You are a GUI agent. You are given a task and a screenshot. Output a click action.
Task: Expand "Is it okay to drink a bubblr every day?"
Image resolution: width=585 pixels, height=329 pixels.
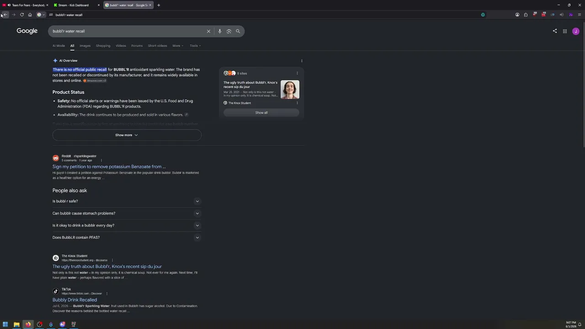click(127, 225)
